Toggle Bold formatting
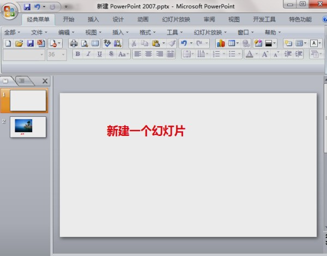327x256 pixels. [x=77, y=54]
